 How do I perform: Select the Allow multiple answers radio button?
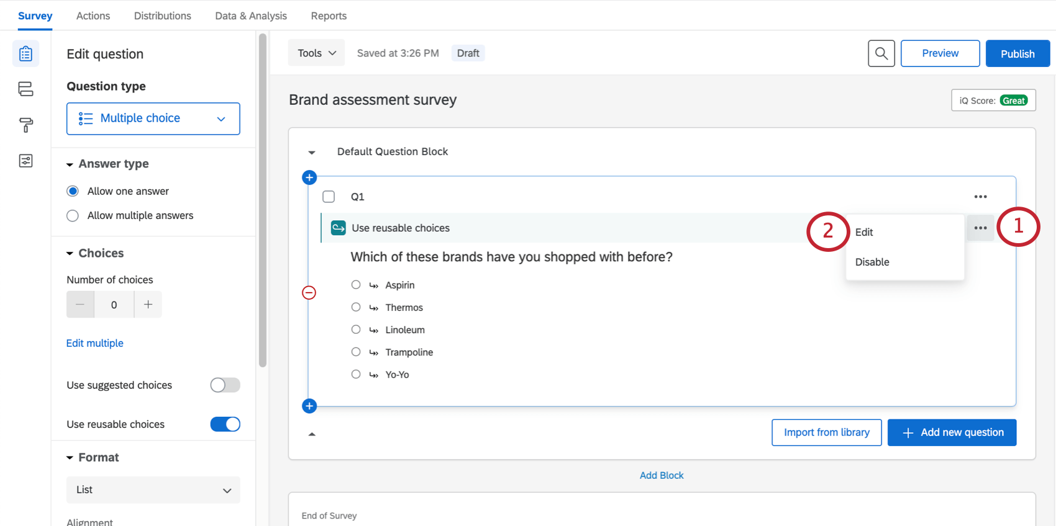73,216
